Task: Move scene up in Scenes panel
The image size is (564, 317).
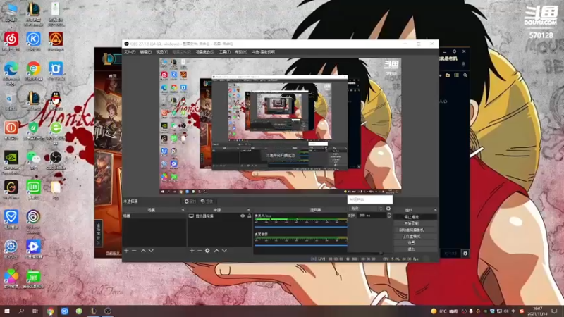Action: click(143, 251)
